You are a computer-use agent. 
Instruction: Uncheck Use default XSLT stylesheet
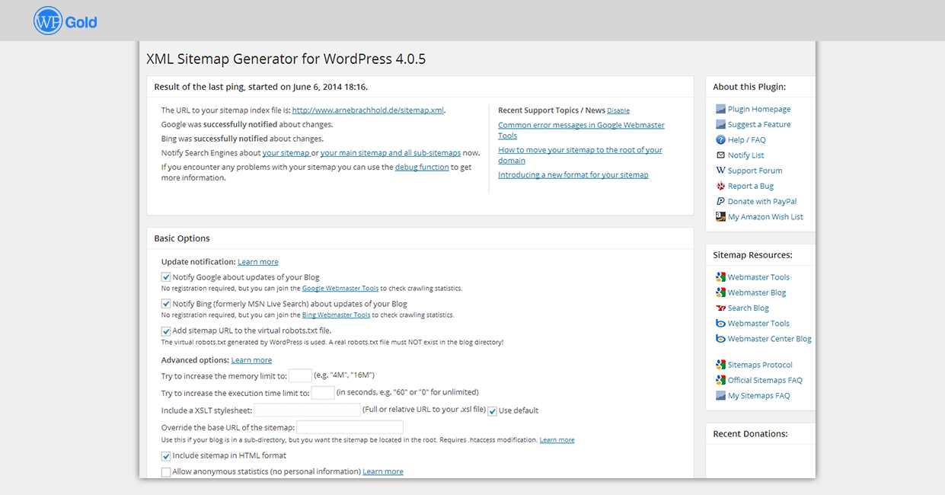(x=493, y=411)
